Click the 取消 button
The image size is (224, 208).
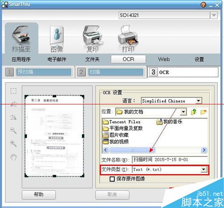tap(112, 195)
